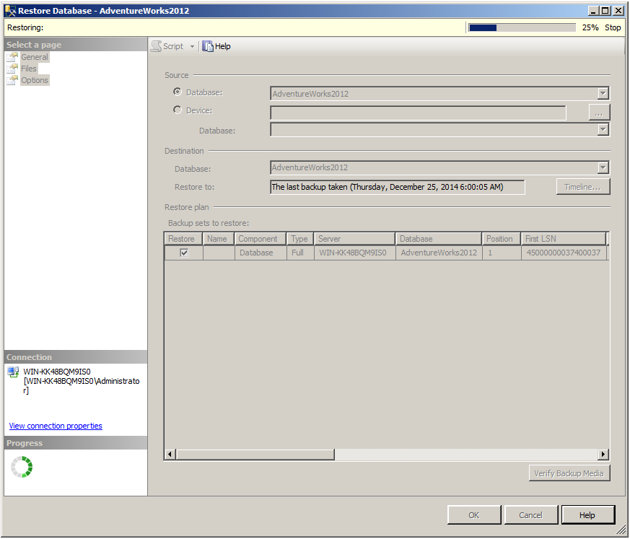
Task: Click the restore progress bar
Action: (x=522, y=27)
